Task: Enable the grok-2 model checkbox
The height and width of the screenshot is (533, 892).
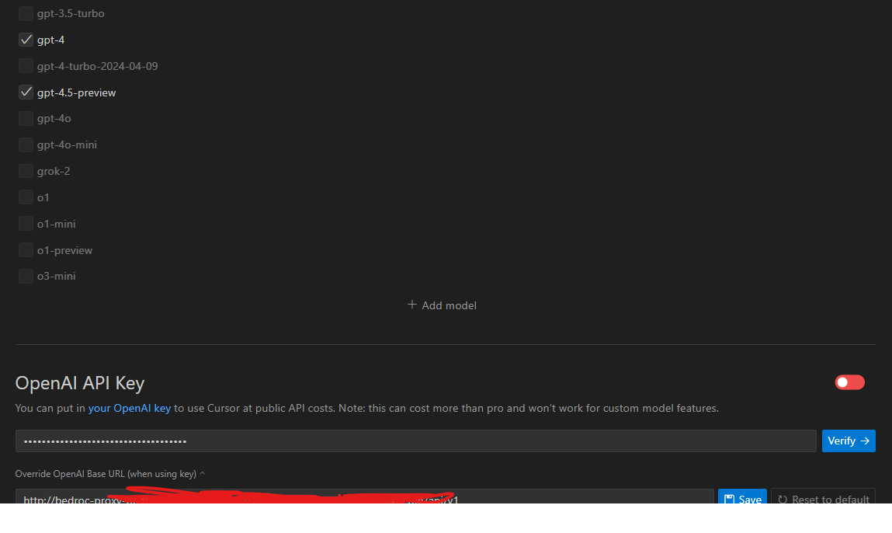Action: [26, 171]
